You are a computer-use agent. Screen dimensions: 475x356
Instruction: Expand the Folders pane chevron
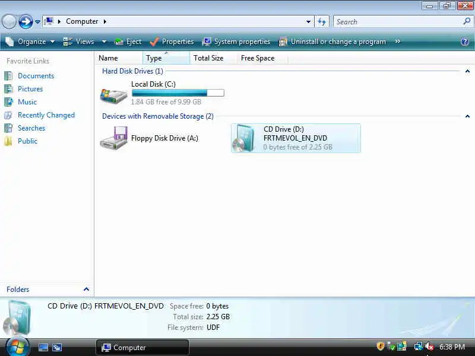click(86, 290)
